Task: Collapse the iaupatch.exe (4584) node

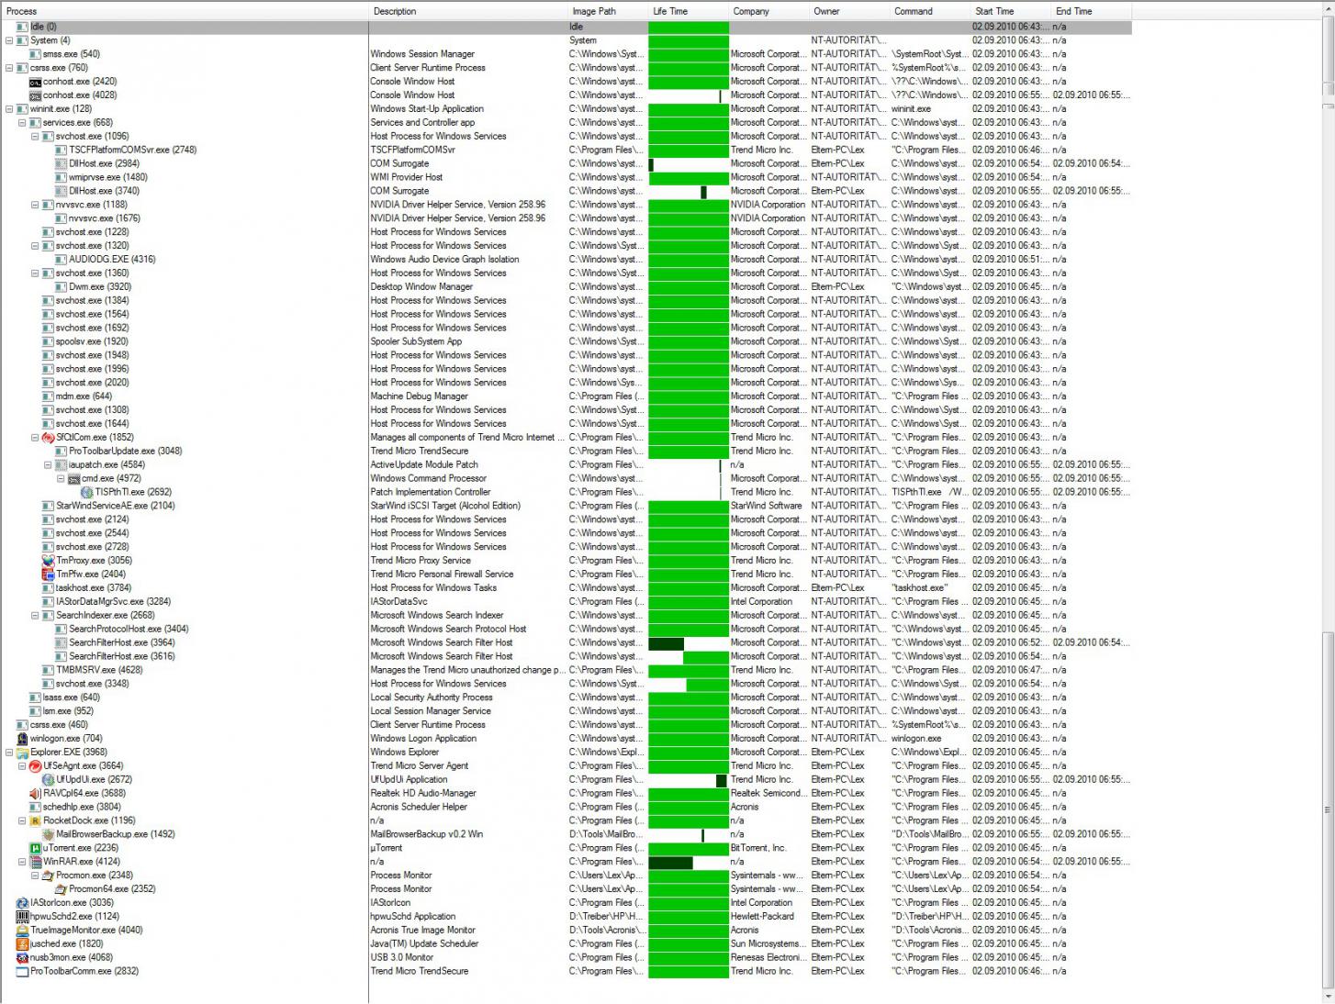Action: (48, 465)
